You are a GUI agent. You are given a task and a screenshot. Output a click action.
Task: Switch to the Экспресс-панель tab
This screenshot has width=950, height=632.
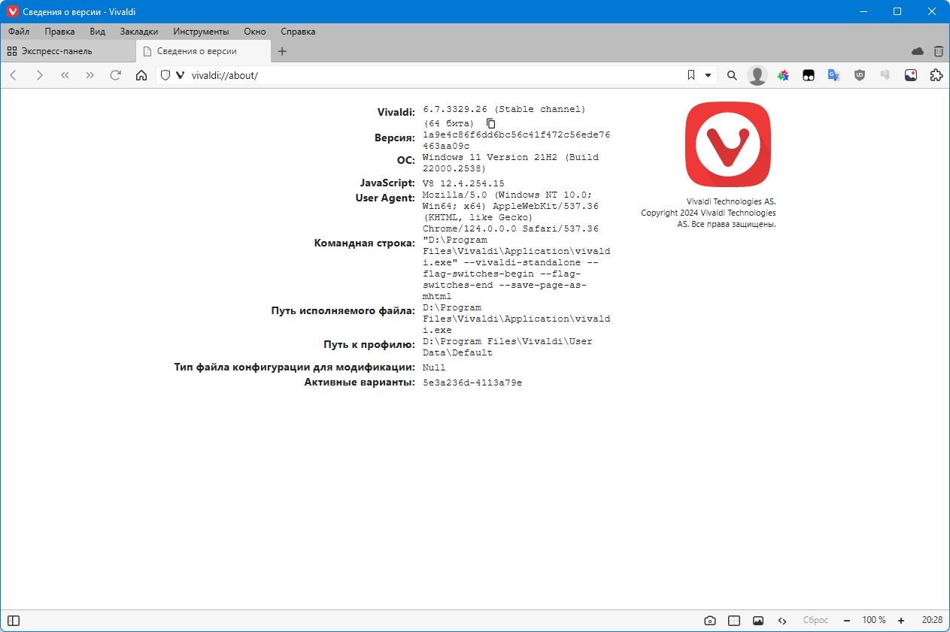click(x=68, y=51)
